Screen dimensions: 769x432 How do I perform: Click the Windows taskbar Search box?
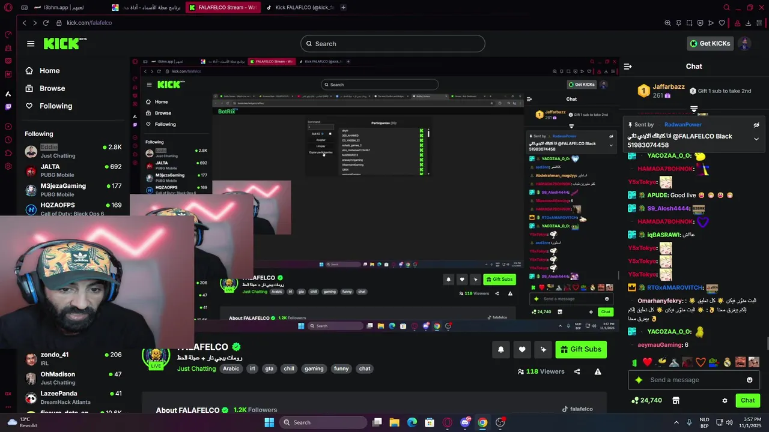pyautogui.click(x=322, y=422)
